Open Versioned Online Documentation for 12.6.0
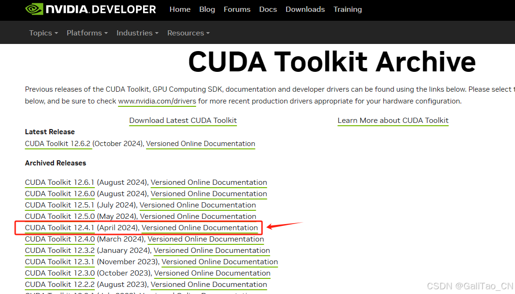The width and height of the screenshot is (515, 294). [208, 194]
